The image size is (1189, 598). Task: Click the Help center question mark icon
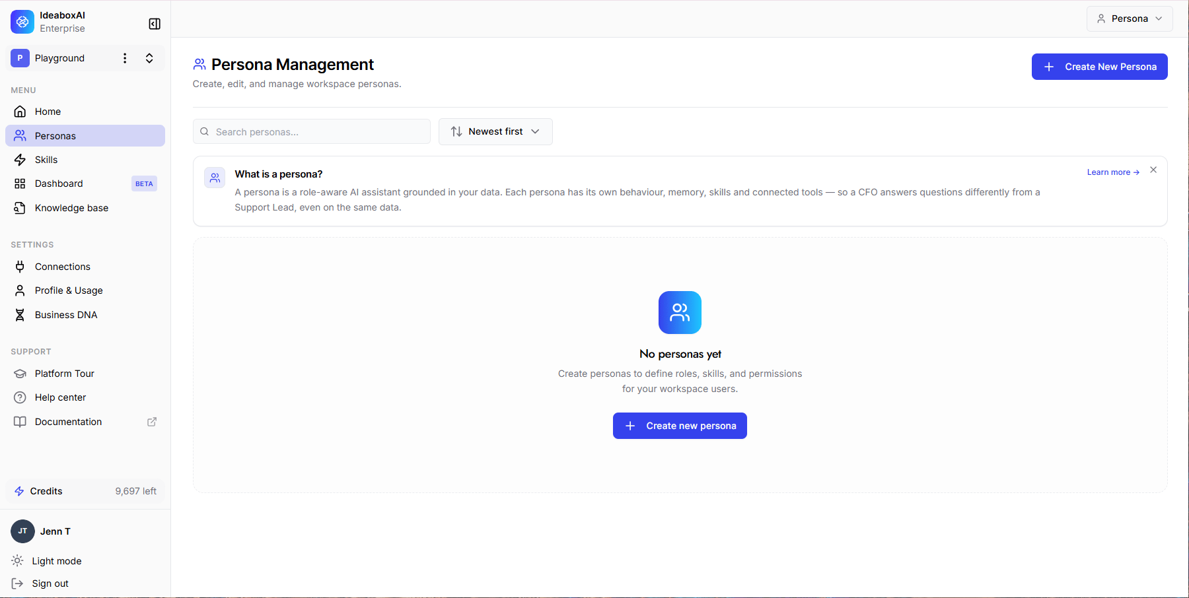click(20, 397)
